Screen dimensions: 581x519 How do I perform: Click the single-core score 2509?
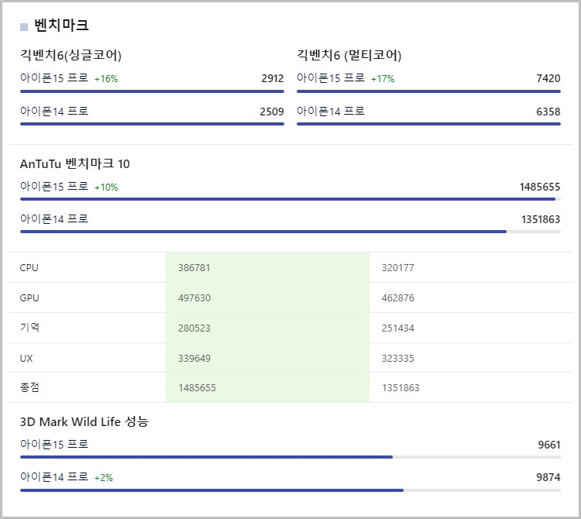click(x=272, y=112)
